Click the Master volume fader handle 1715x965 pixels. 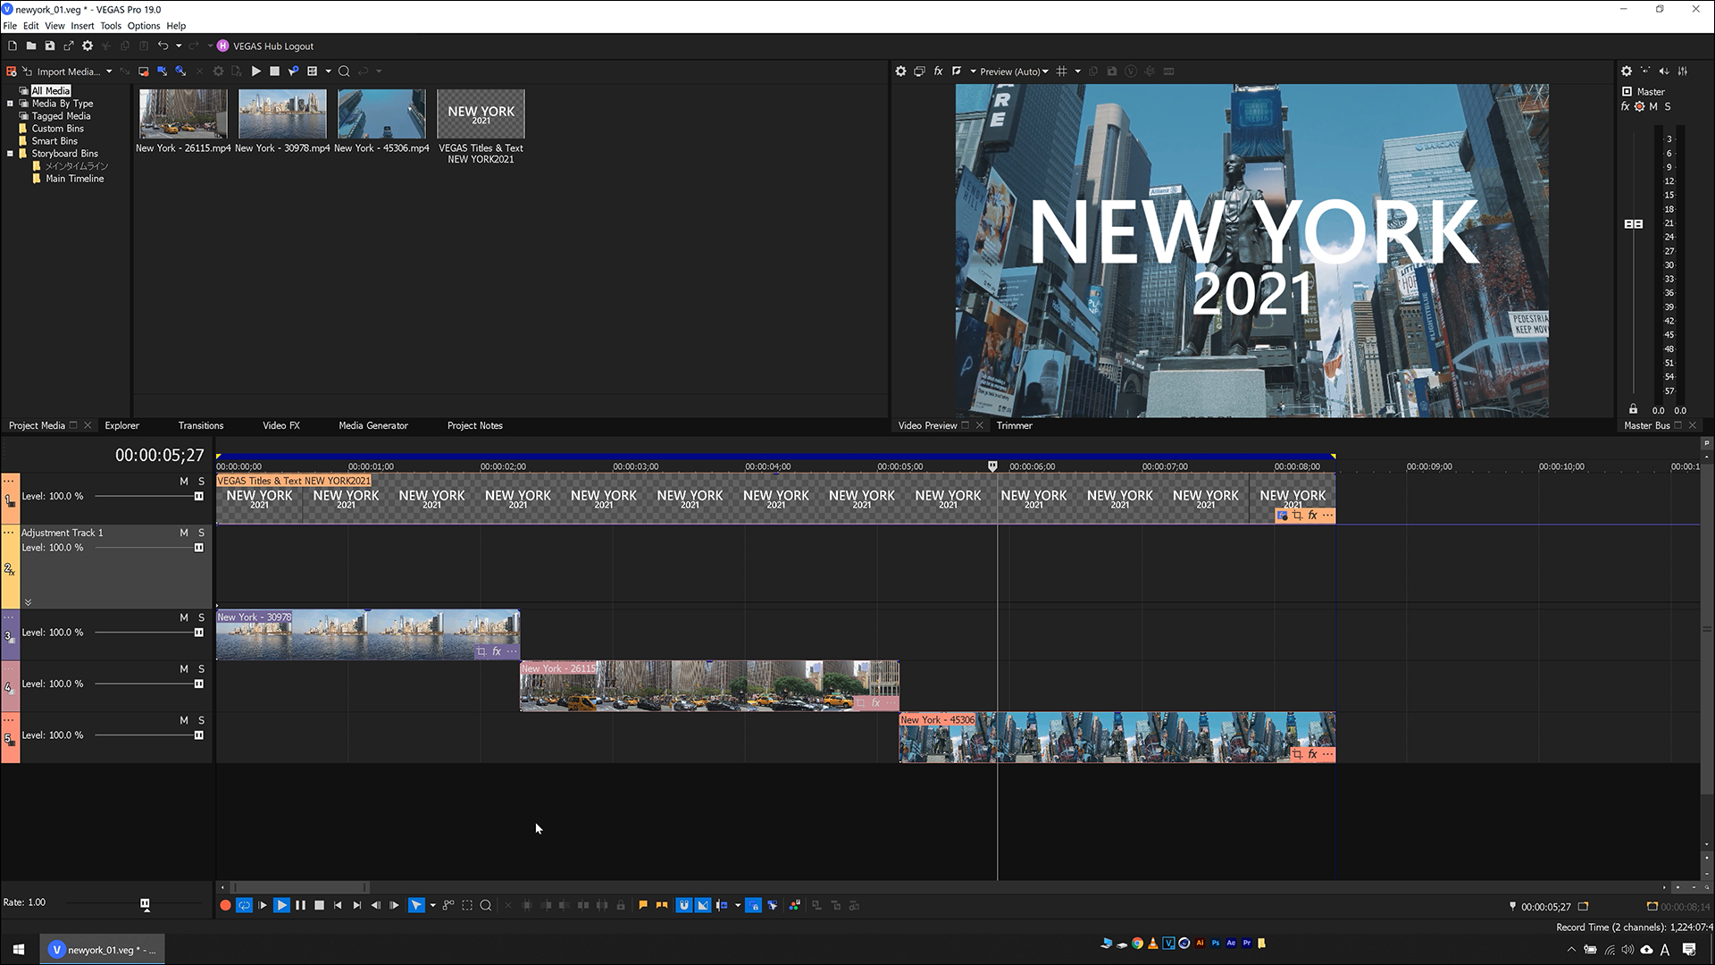pyautogui.click(x=1633, y=223)
